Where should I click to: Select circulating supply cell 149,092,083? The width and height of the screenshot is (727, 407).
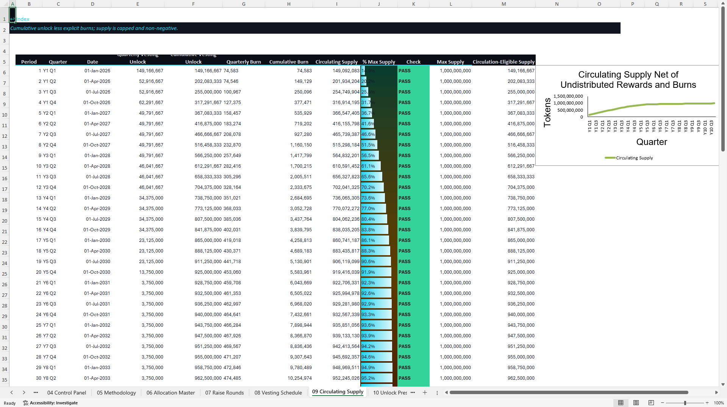336,71
